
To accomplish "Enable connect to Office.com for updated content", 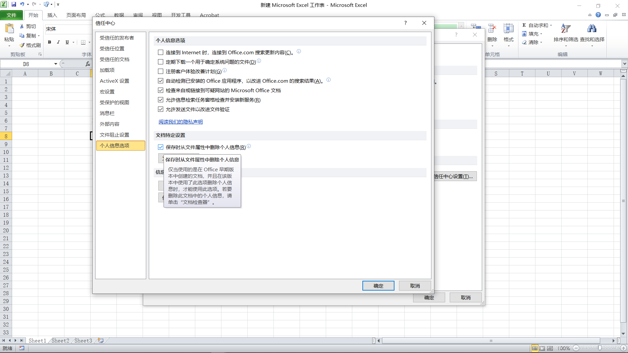I will 161,52.
